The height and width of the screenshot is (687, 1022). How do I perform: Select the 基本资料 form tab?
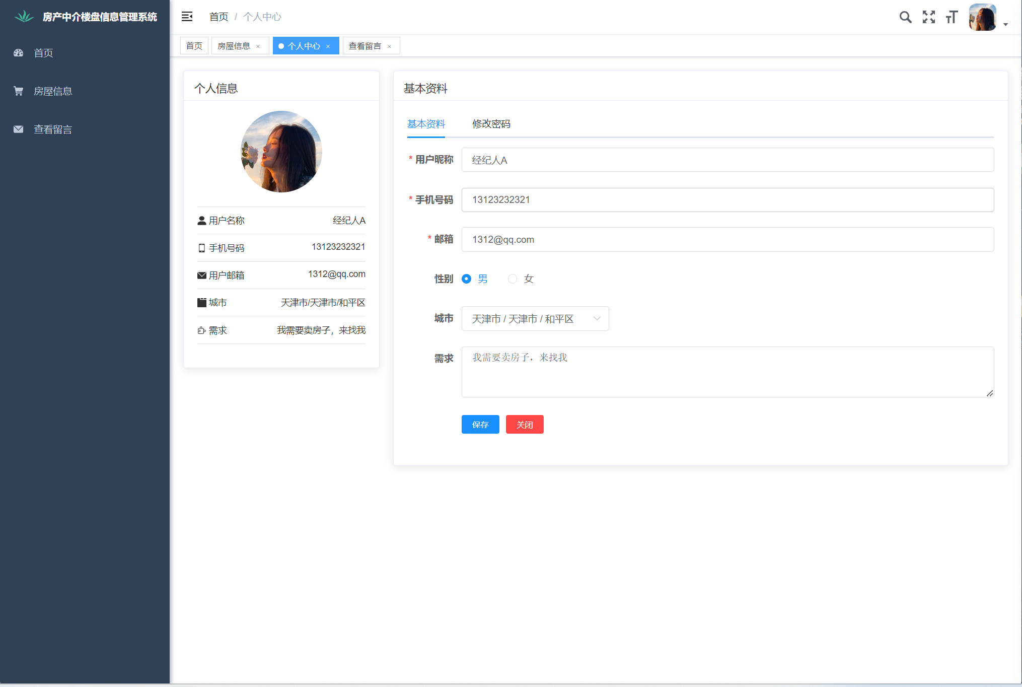[x=426, y=124]
